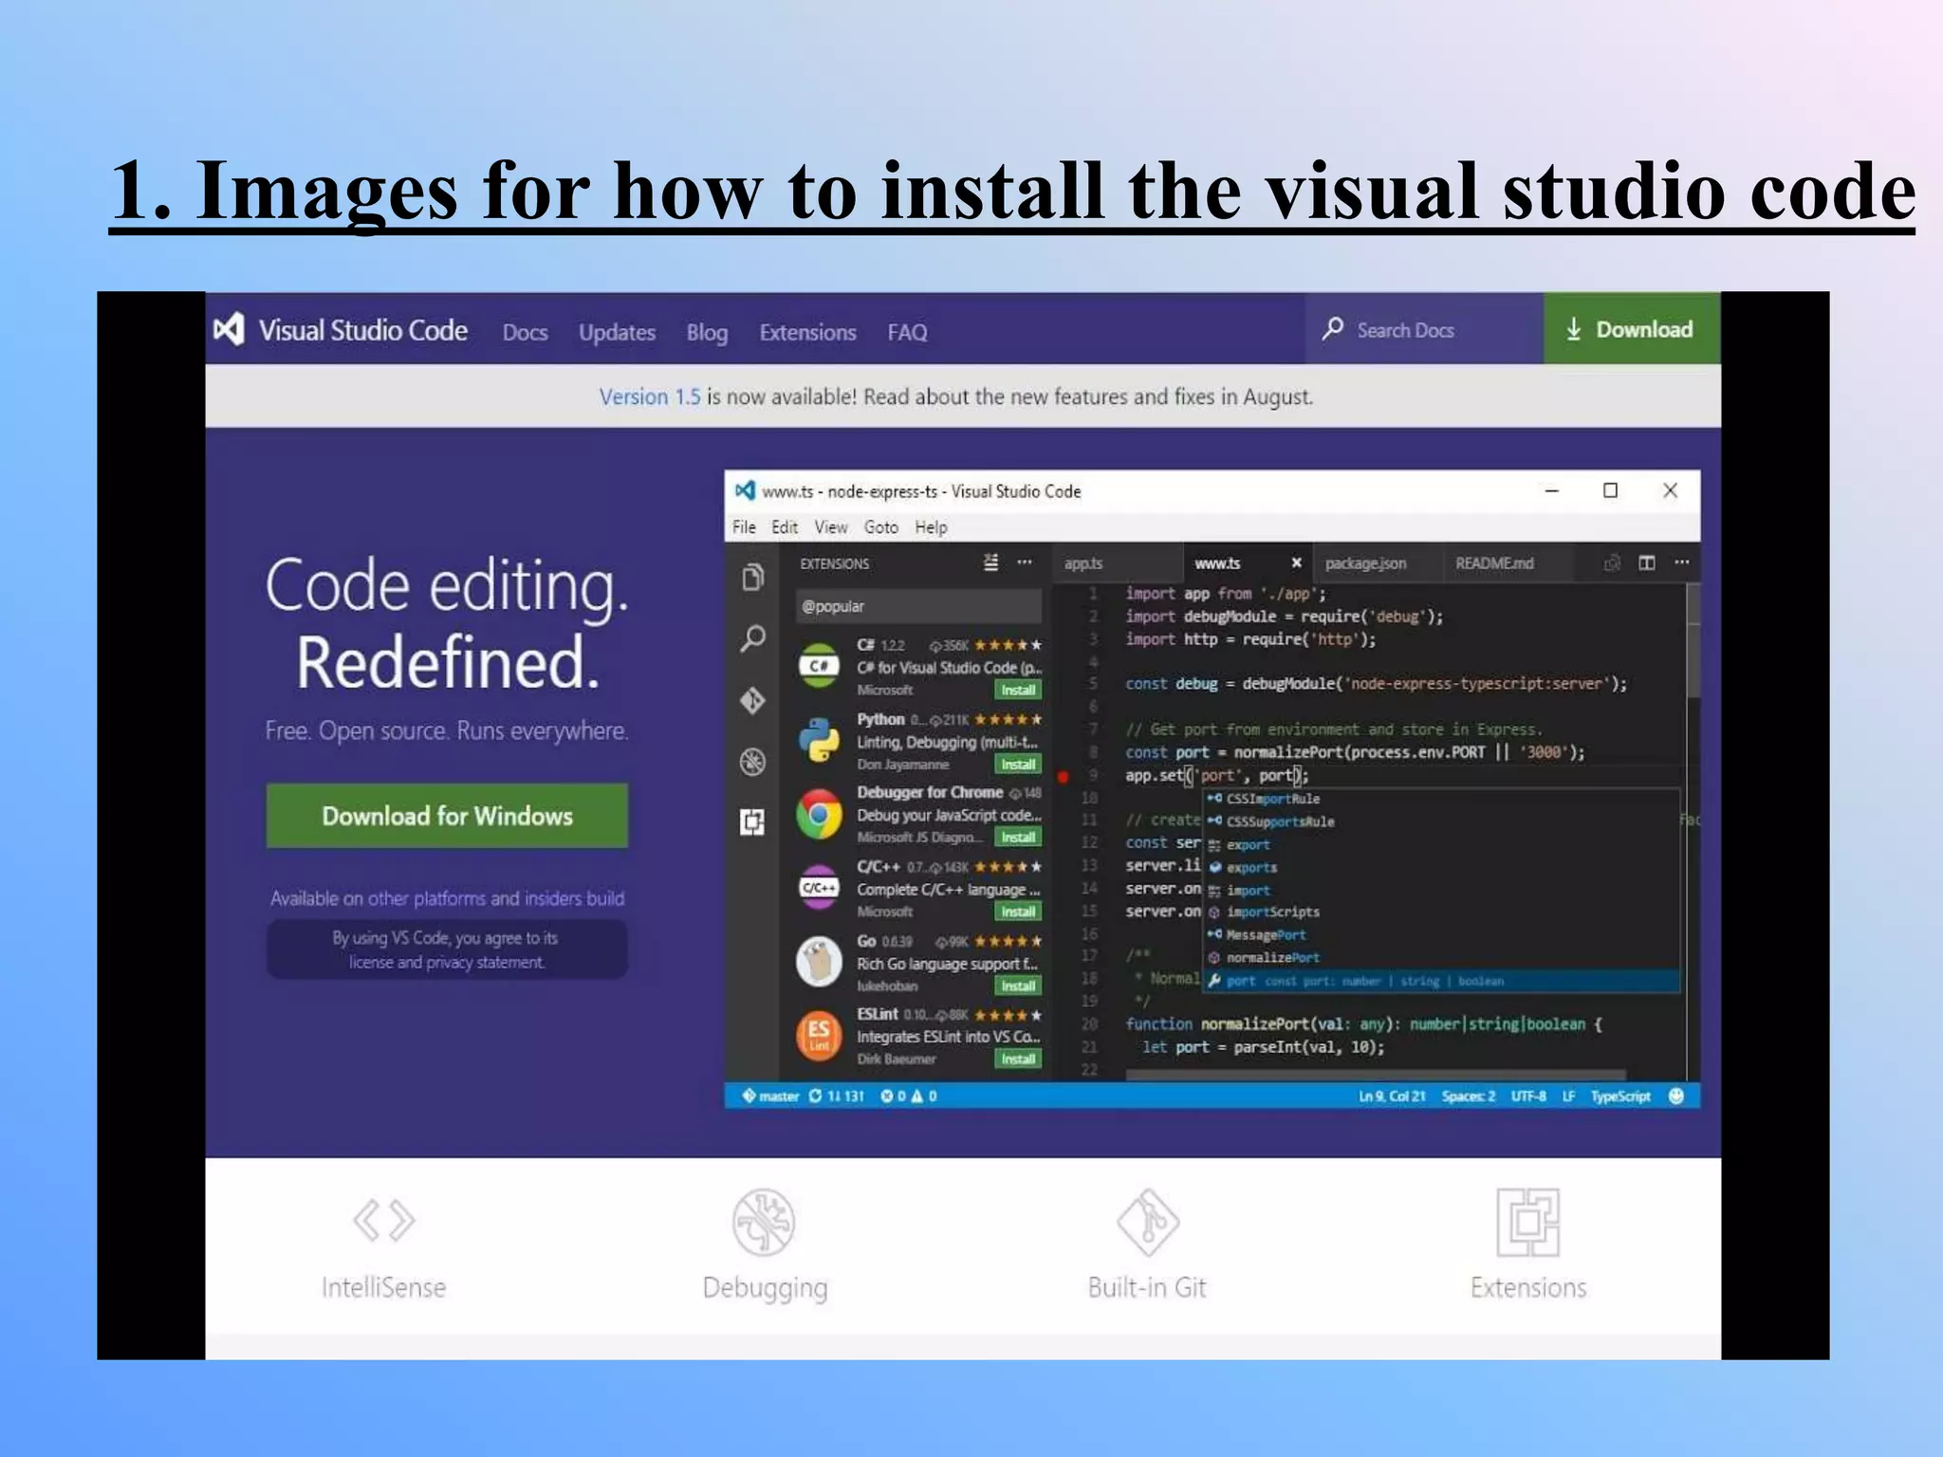This screenshot has height=1457, width=1943.
Task: Click the magnifier icon beside Search Docs
Action: pyautogui.click(x=1332, y=328)
